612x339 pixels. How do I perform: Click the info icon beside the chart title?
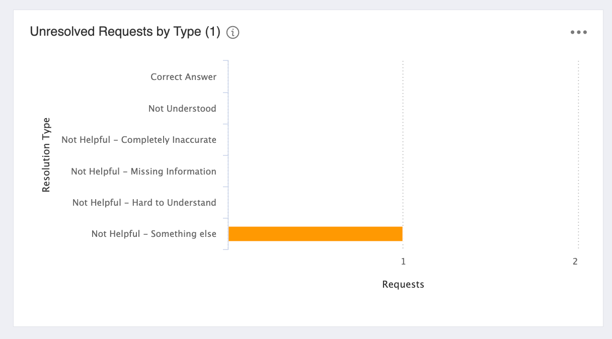pyautogui.click(x=233, y=33)
